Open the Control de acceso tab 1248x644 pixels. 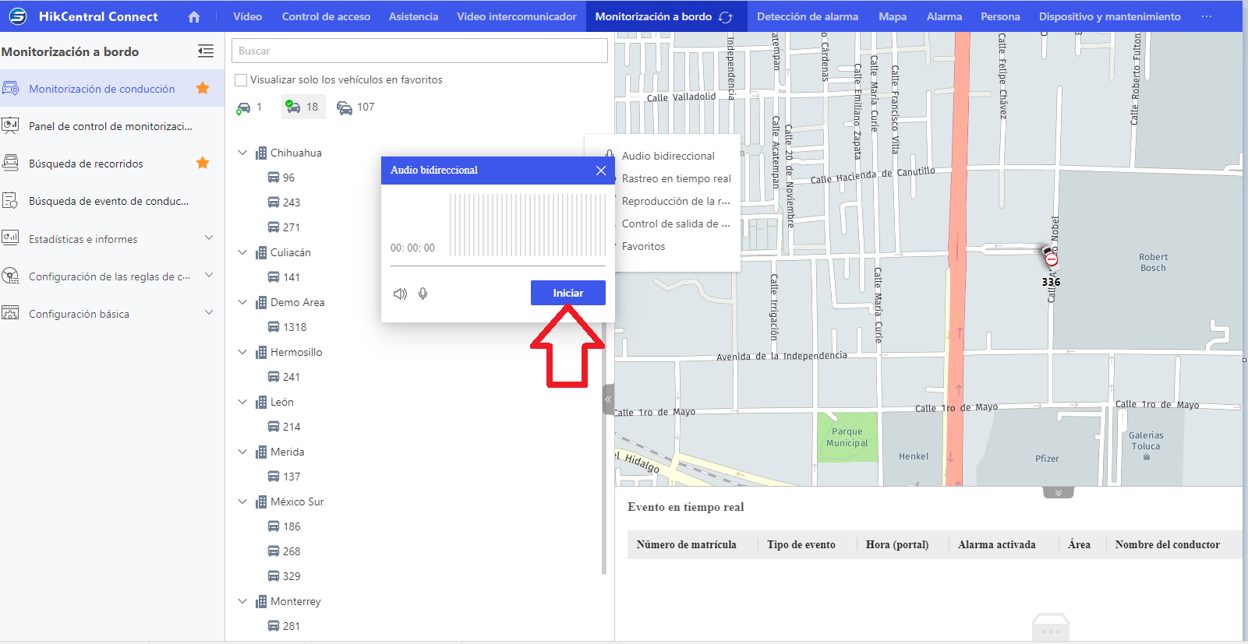[x=326, y=16]
